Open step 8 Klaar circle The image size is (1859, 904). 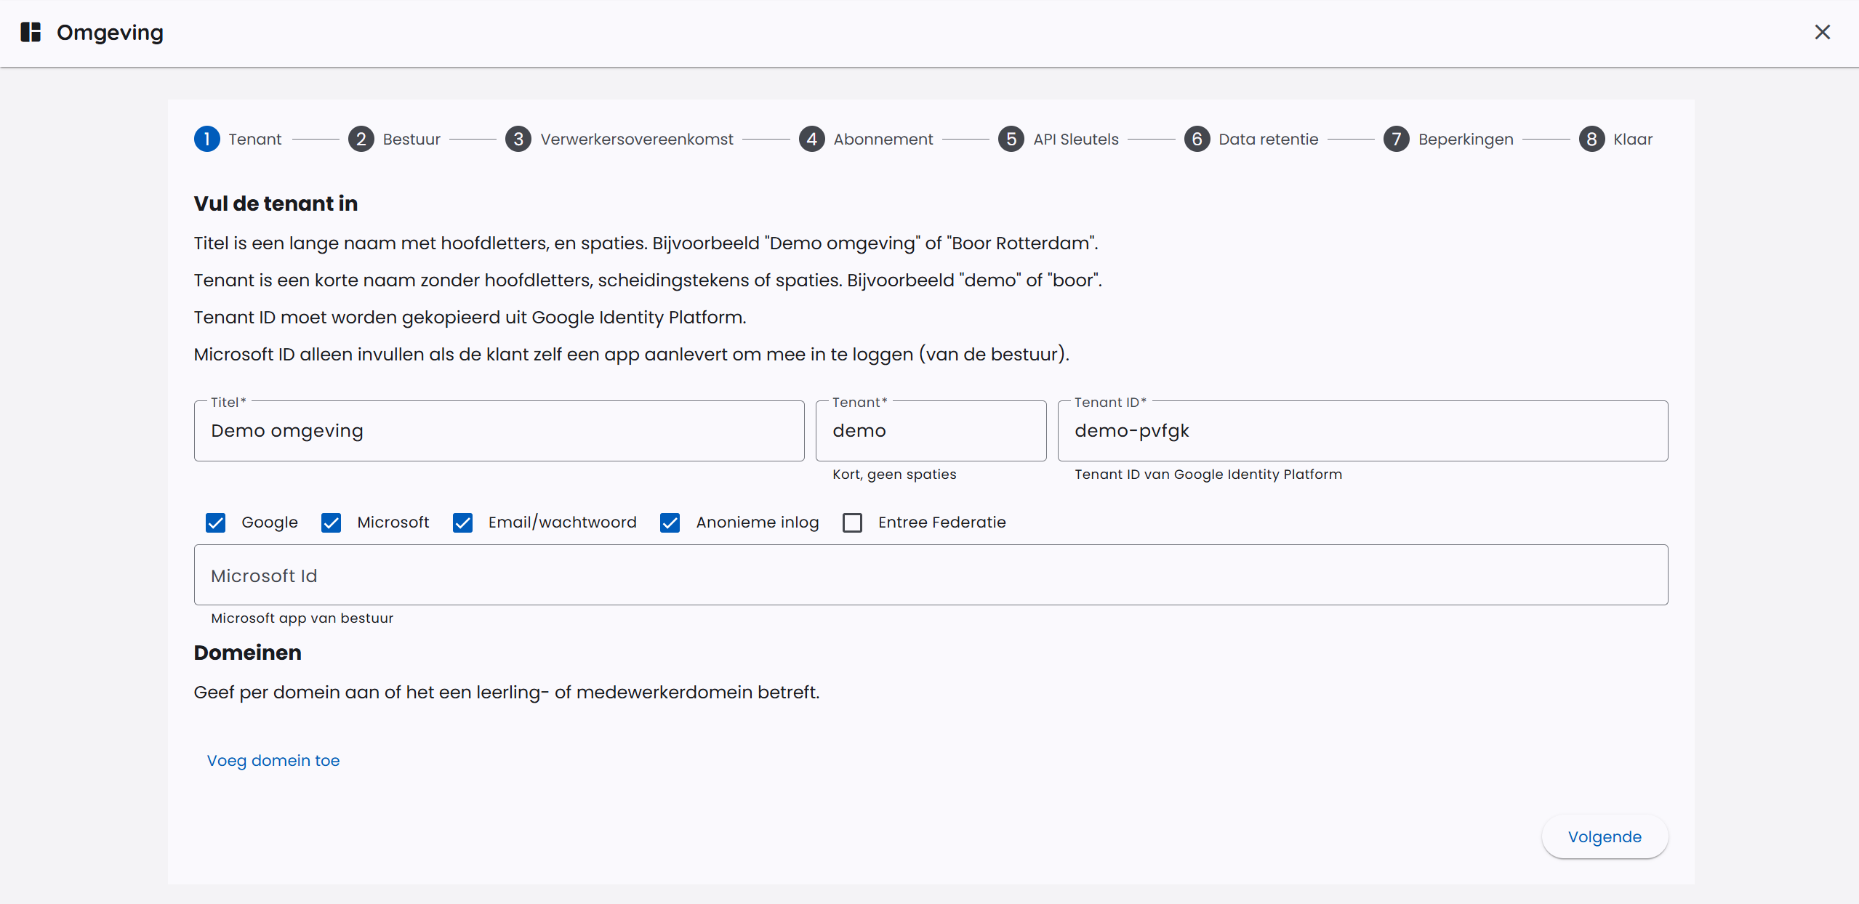point(1592,139)
